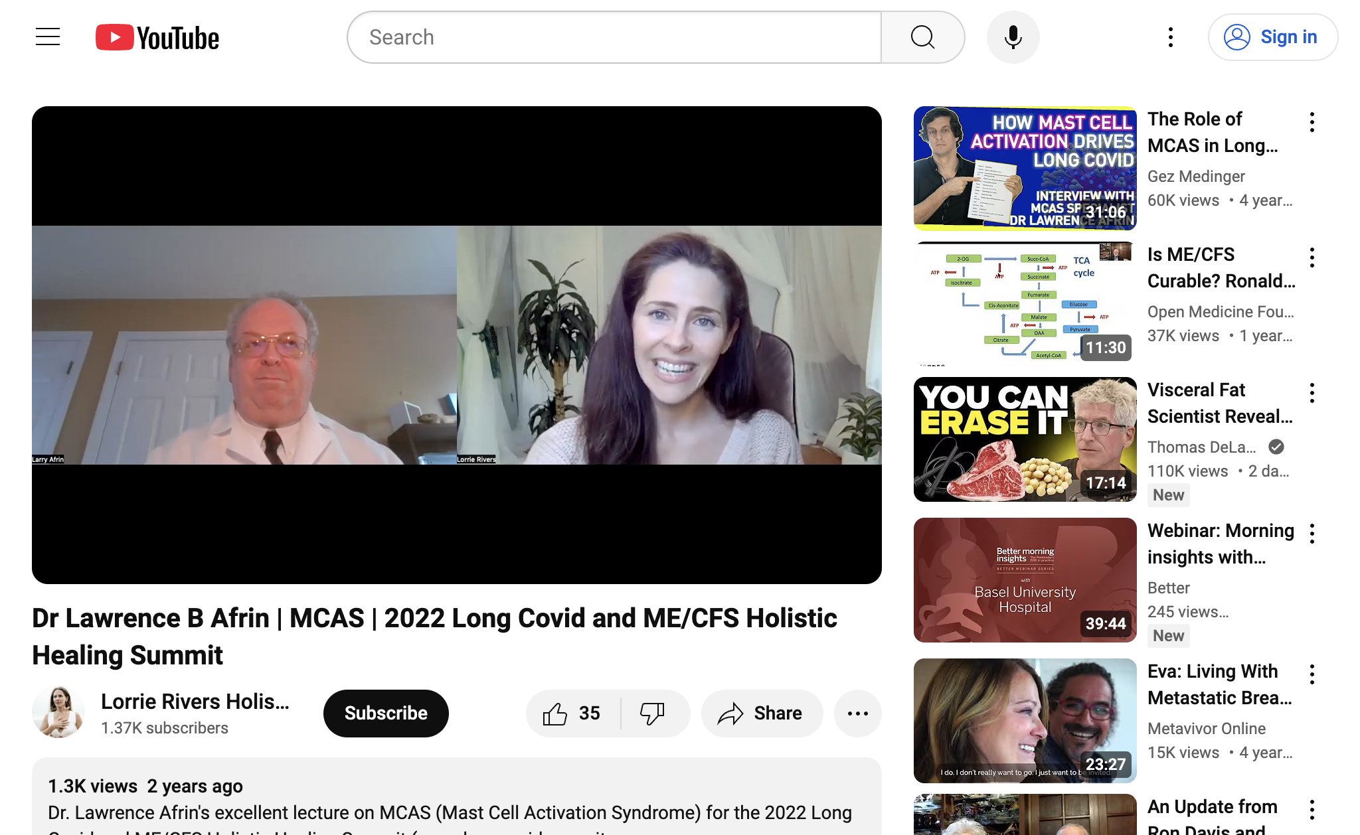Visit Open Medicine Fou... channel name
This screenshot has width=1360, height=835.
tap(1221, 312)
